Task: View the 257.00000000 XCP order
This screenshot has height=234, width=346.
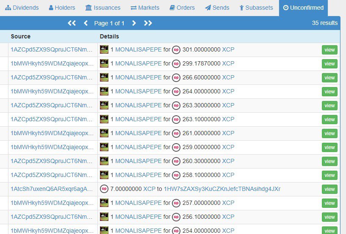Action: click(x=329, y=203)
